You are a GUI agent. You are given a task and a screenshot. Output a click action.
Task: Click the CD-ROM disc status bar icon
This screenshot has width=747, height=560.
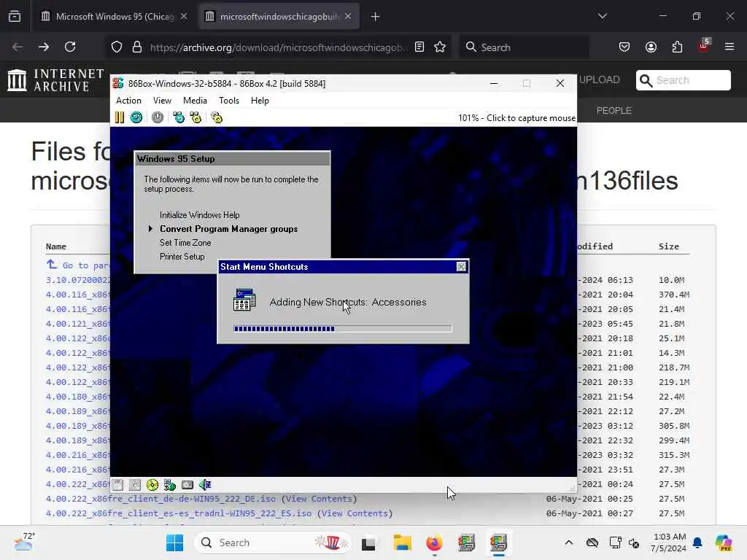152,485
